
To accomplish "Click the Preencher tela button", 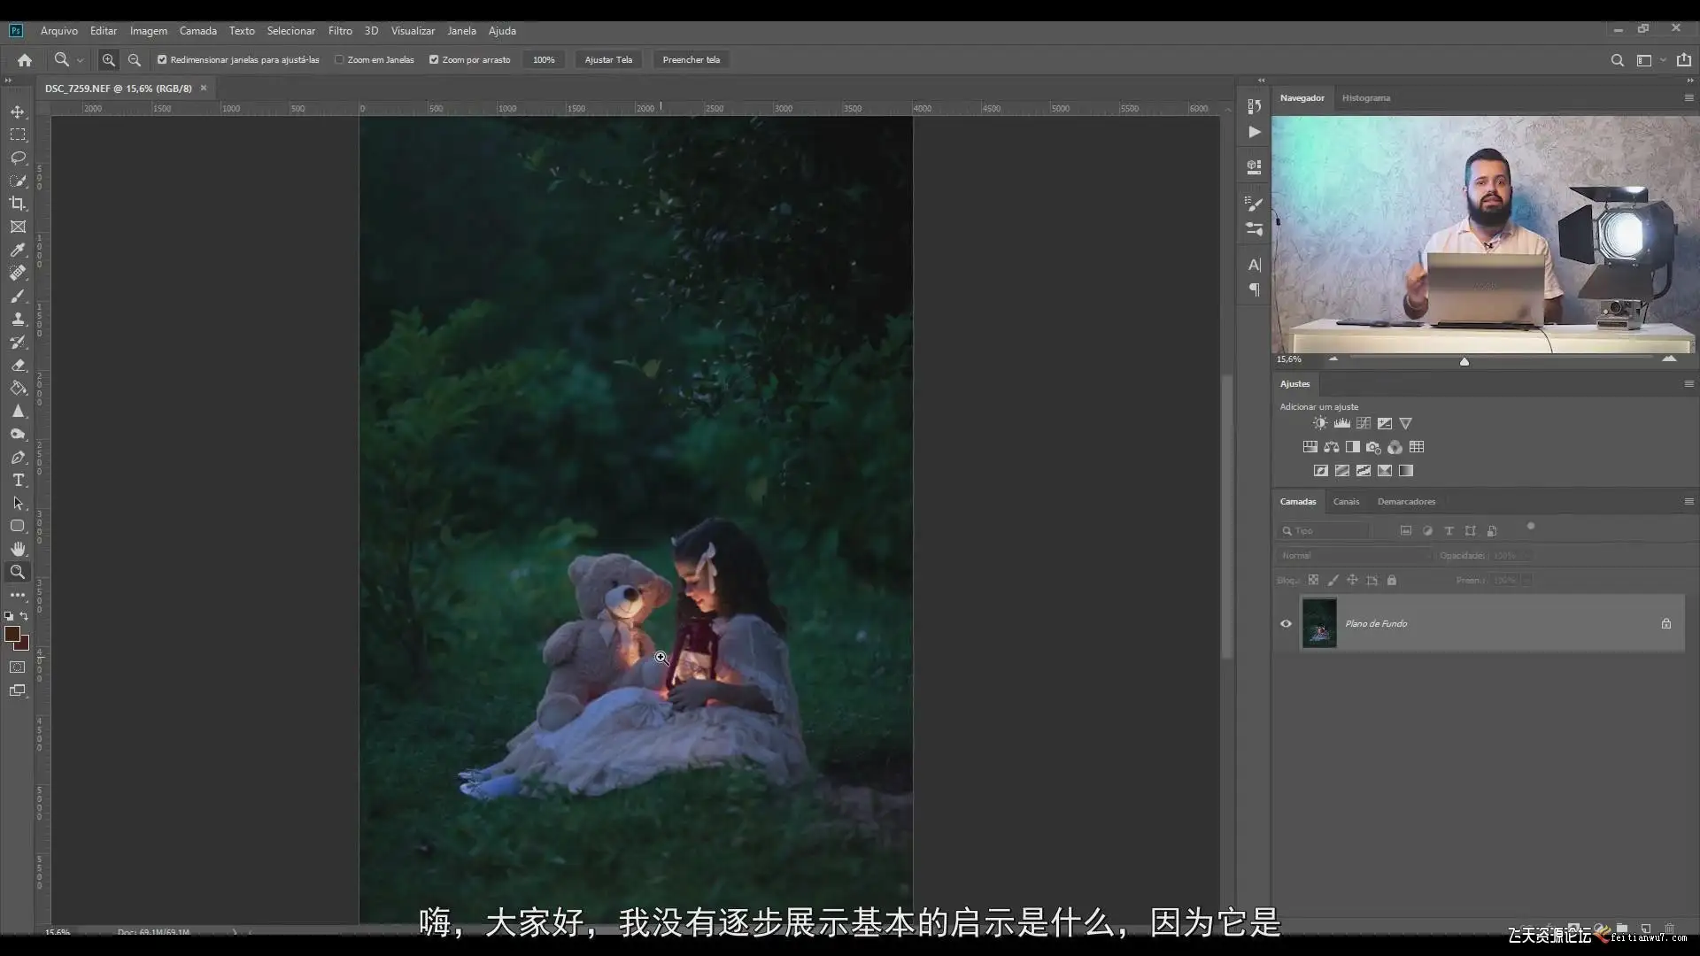I will pos(691,60).
